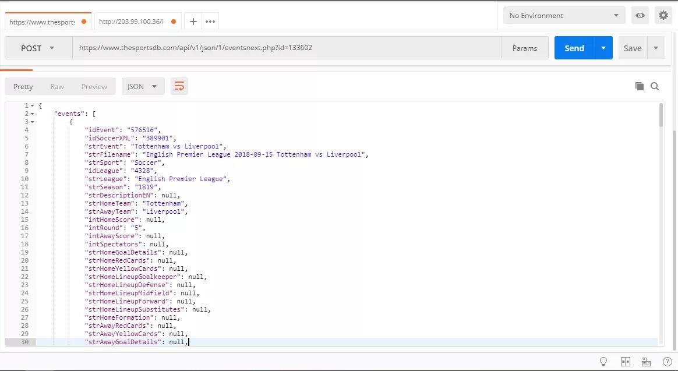Open the bootcamp lightbulb icon
The height and width of the screenshot is (371, 678).
[603, 362]
